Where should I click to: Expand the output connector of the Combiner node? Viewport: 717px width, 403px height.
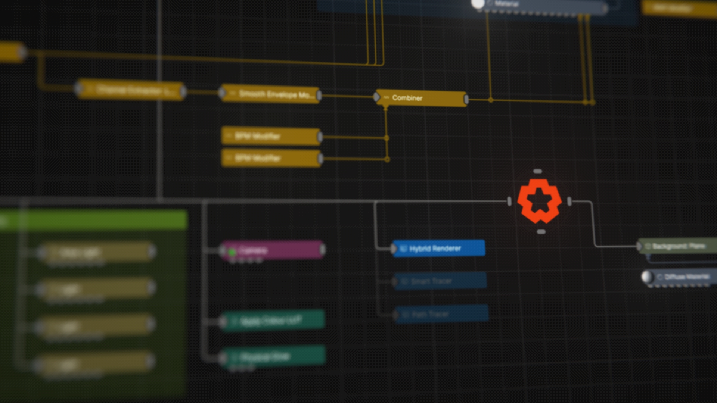click(466, 99)
